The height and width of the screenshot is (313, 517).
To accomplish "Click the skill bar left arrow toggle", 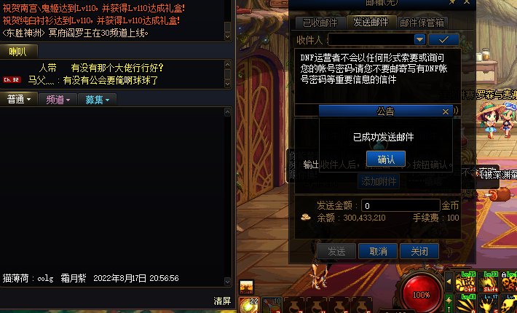I will point(449,282).
